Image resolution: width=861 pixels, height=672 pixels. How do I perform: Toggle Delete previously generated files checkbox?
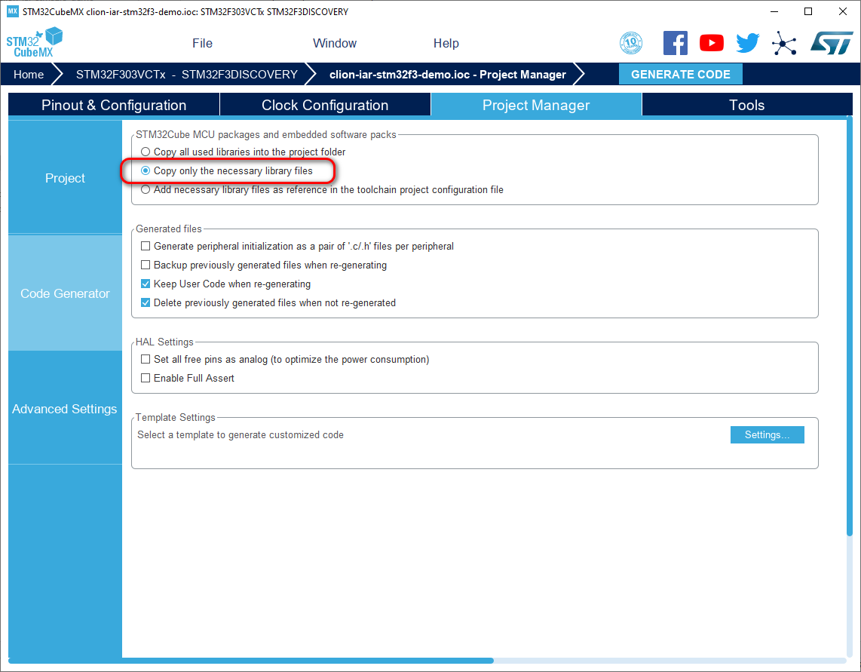146,302
